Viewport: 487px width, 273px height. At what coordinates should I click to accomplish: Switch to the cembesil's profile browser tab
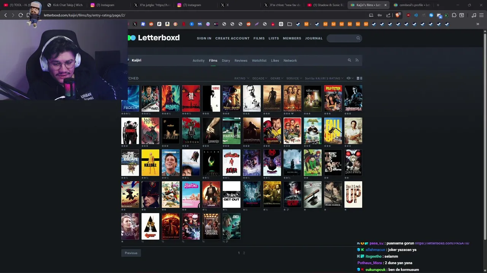411,5
